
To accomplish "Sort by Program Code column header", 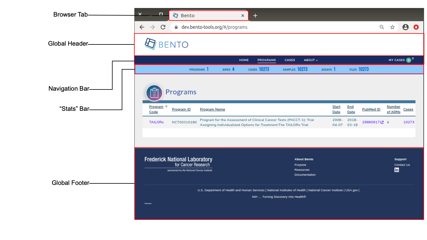I will [156, 109].
